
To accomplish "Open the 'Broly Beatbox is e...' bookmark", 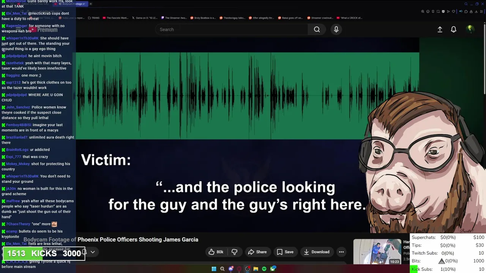I will tap(203, 18).
